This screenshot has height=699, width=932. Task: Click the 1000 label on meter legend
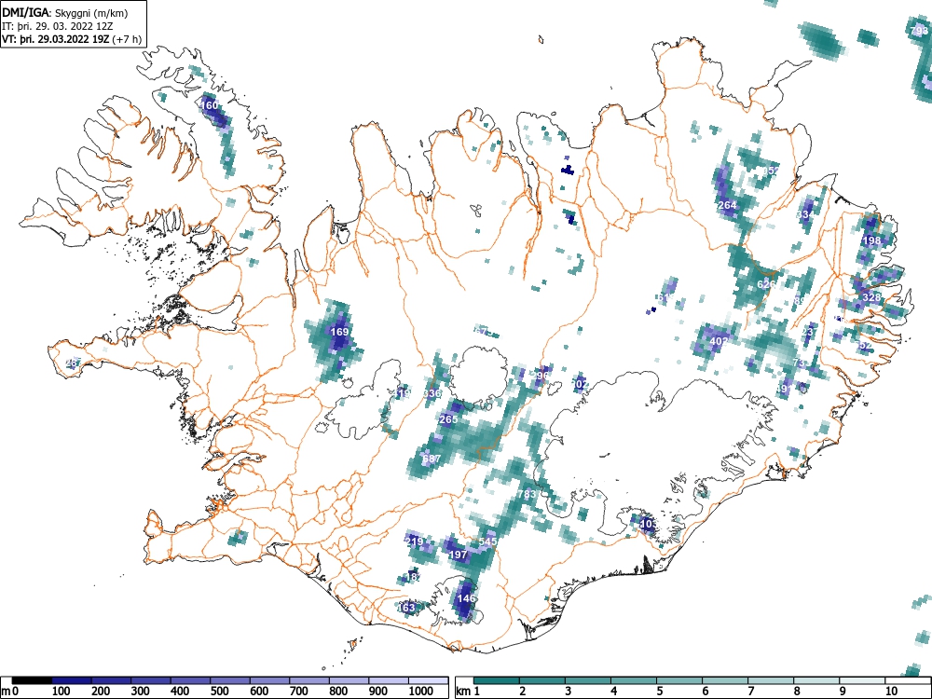pos(421,692)
